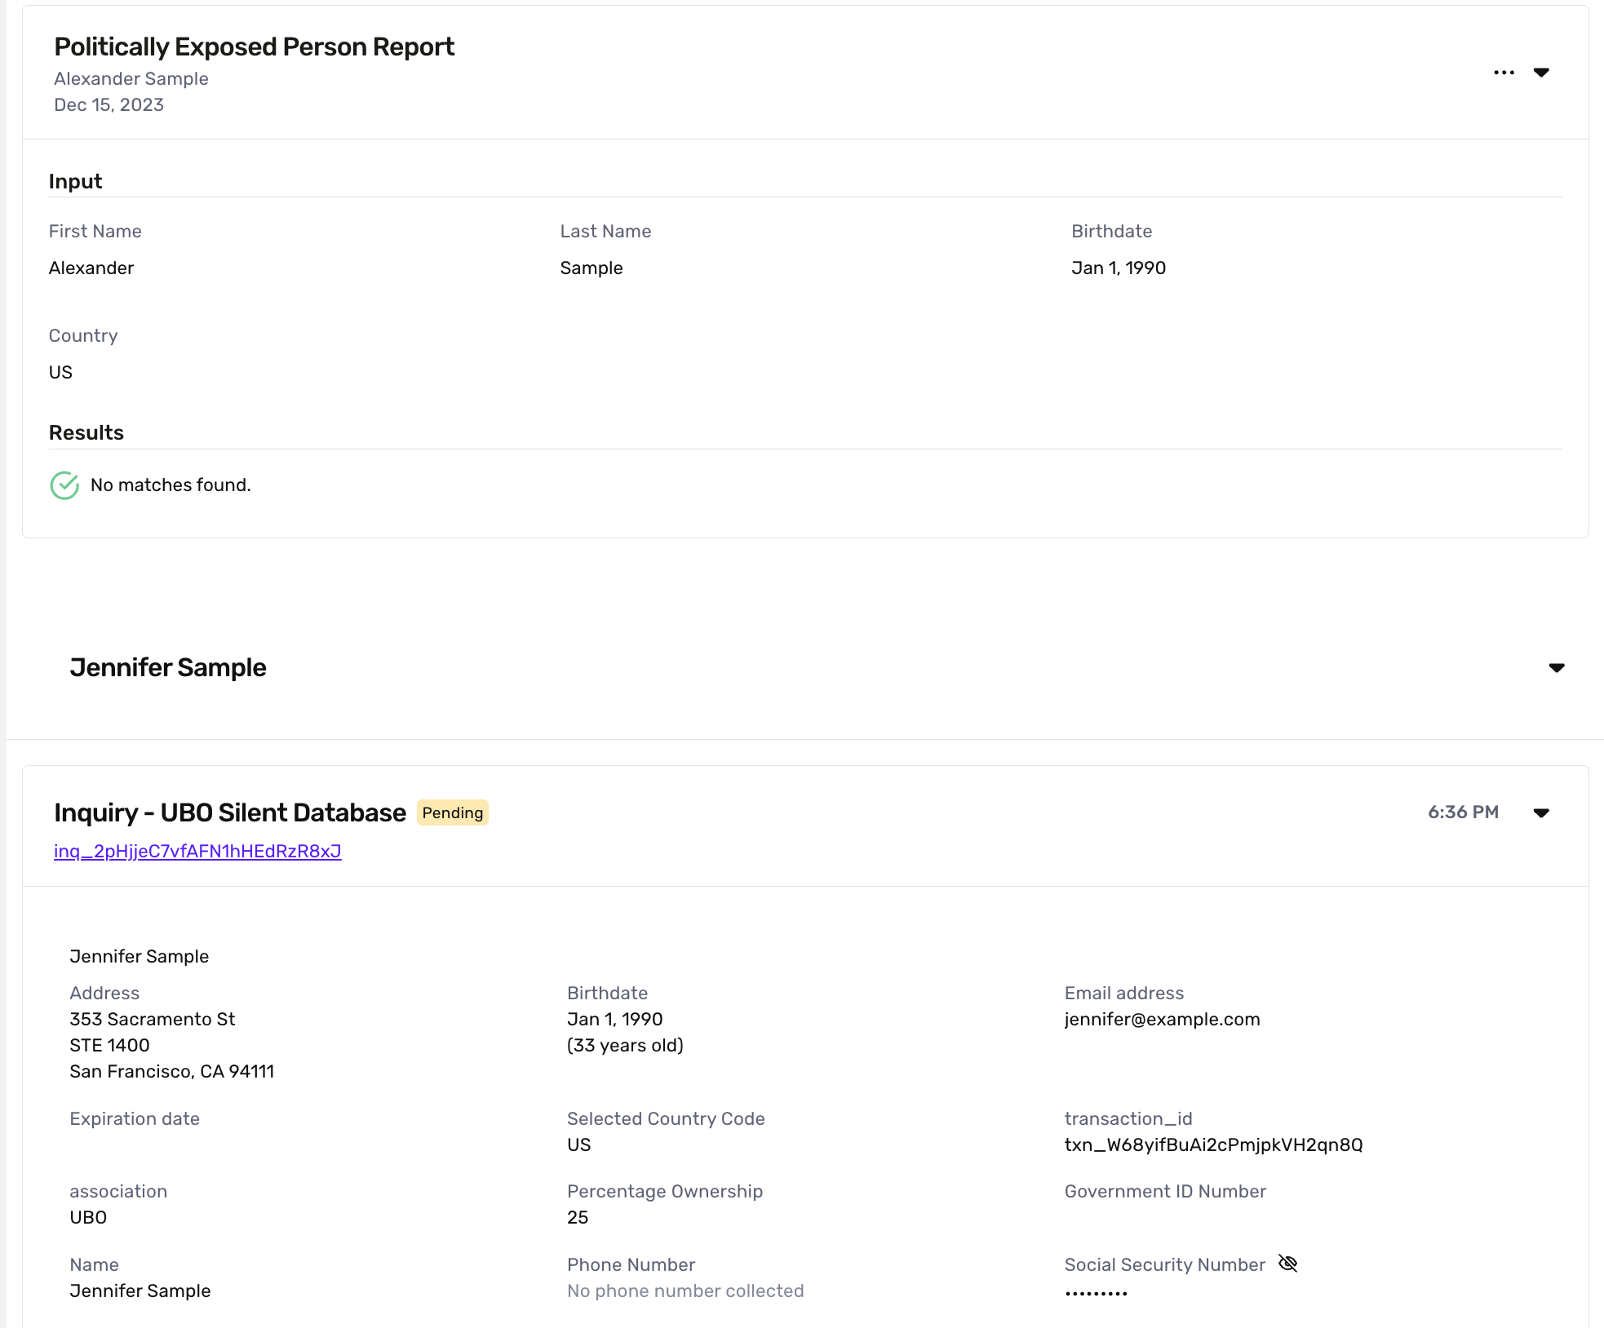Screen dimensions: 1604x1328
Task: Click the Percentage Ownership value 25
Action: (x=578, y=1218)
